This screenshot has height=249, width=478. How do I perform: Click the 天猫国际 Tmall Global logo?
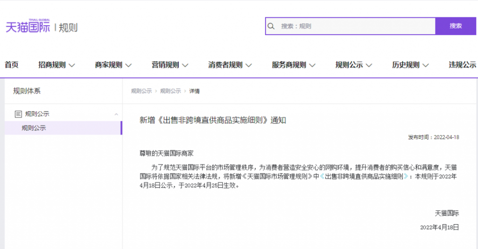point(28,26)
